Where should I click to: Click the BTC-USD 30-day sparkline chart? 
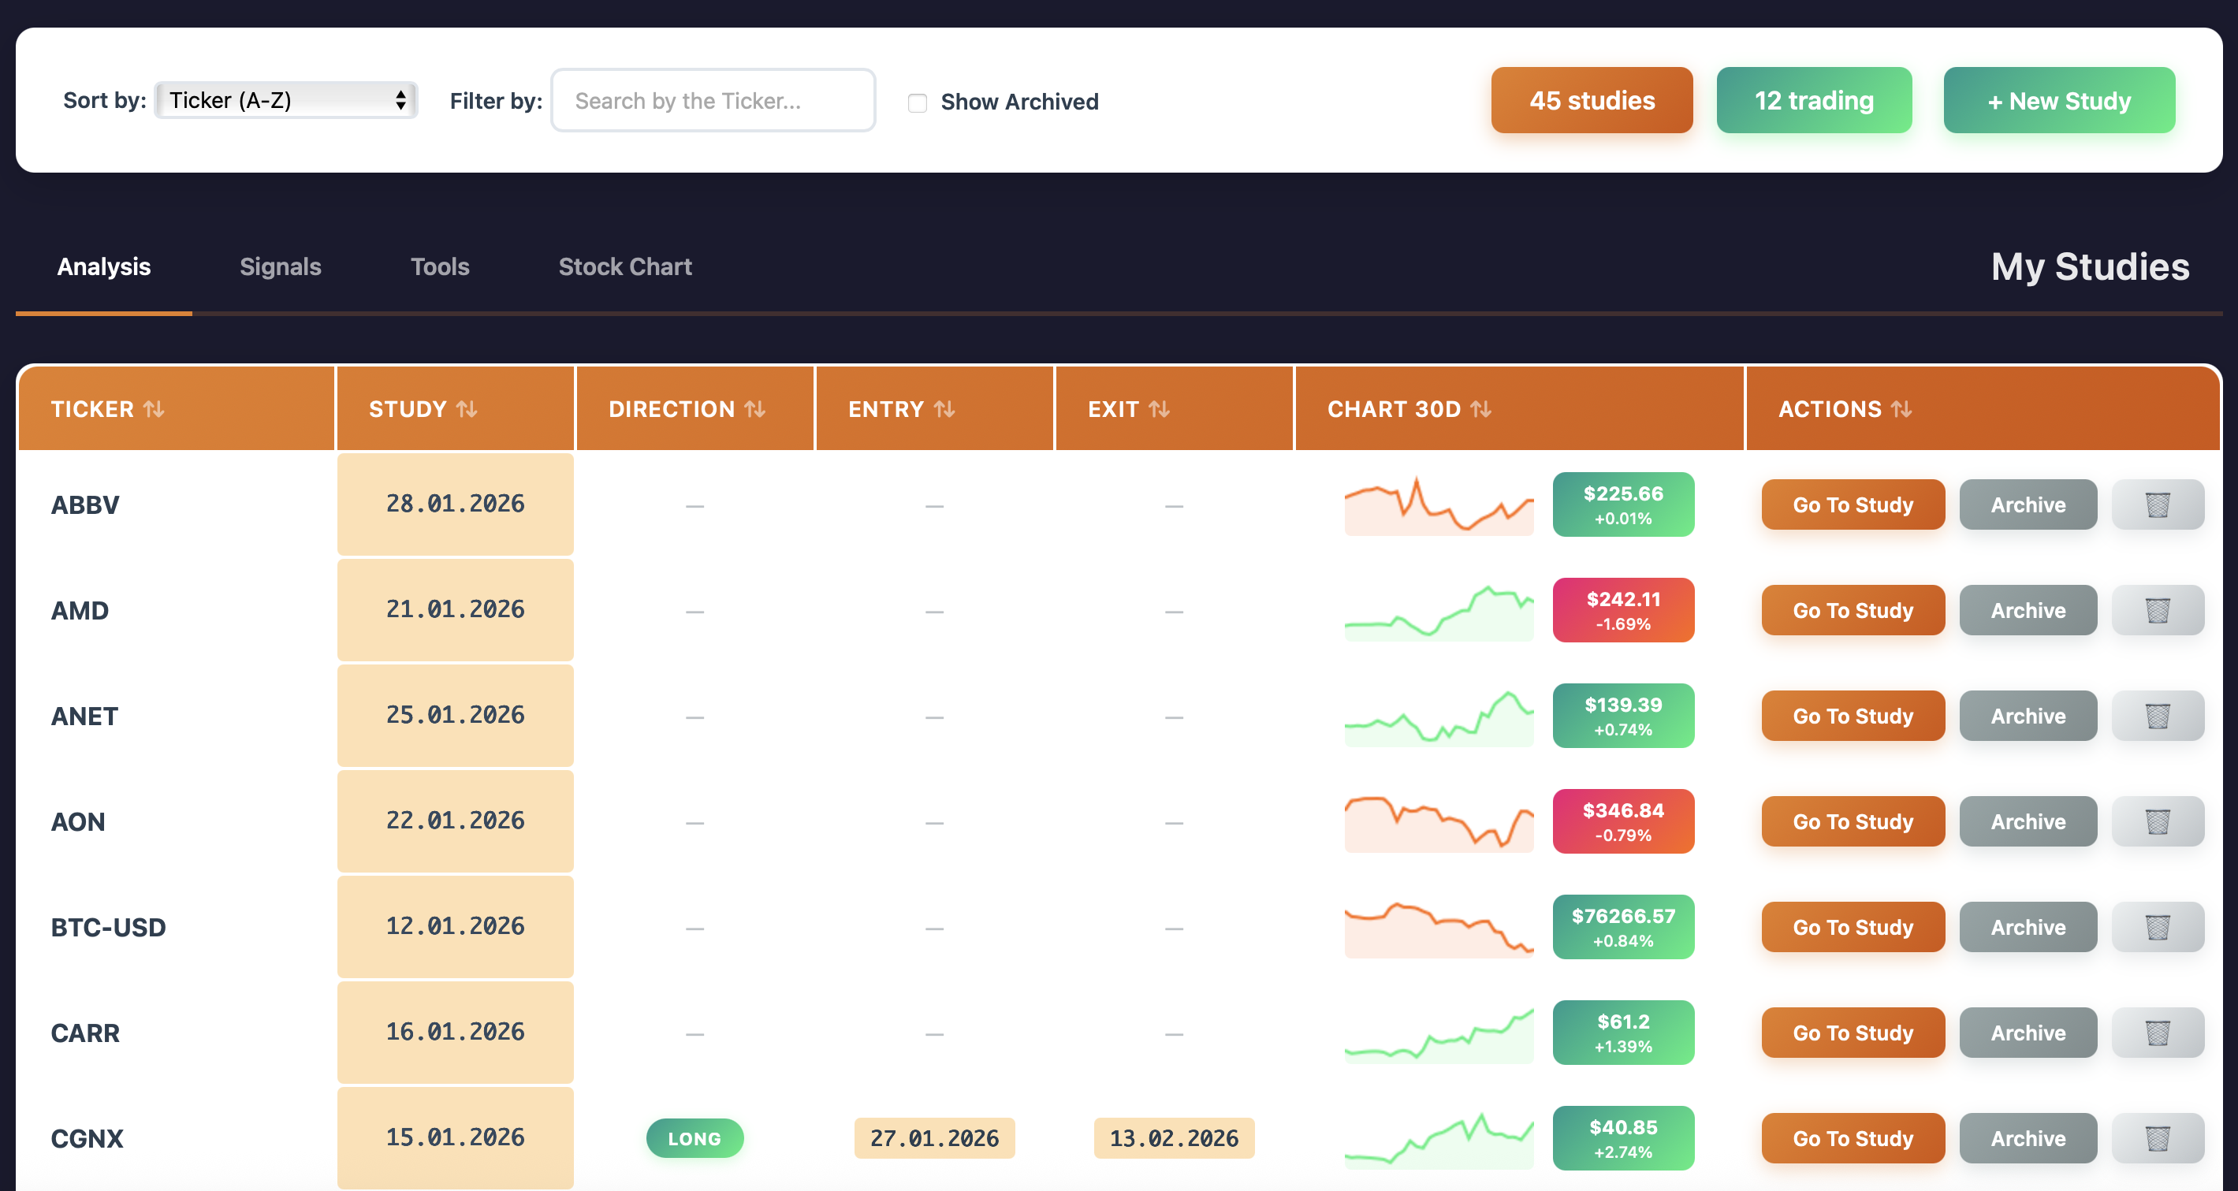1439,927
